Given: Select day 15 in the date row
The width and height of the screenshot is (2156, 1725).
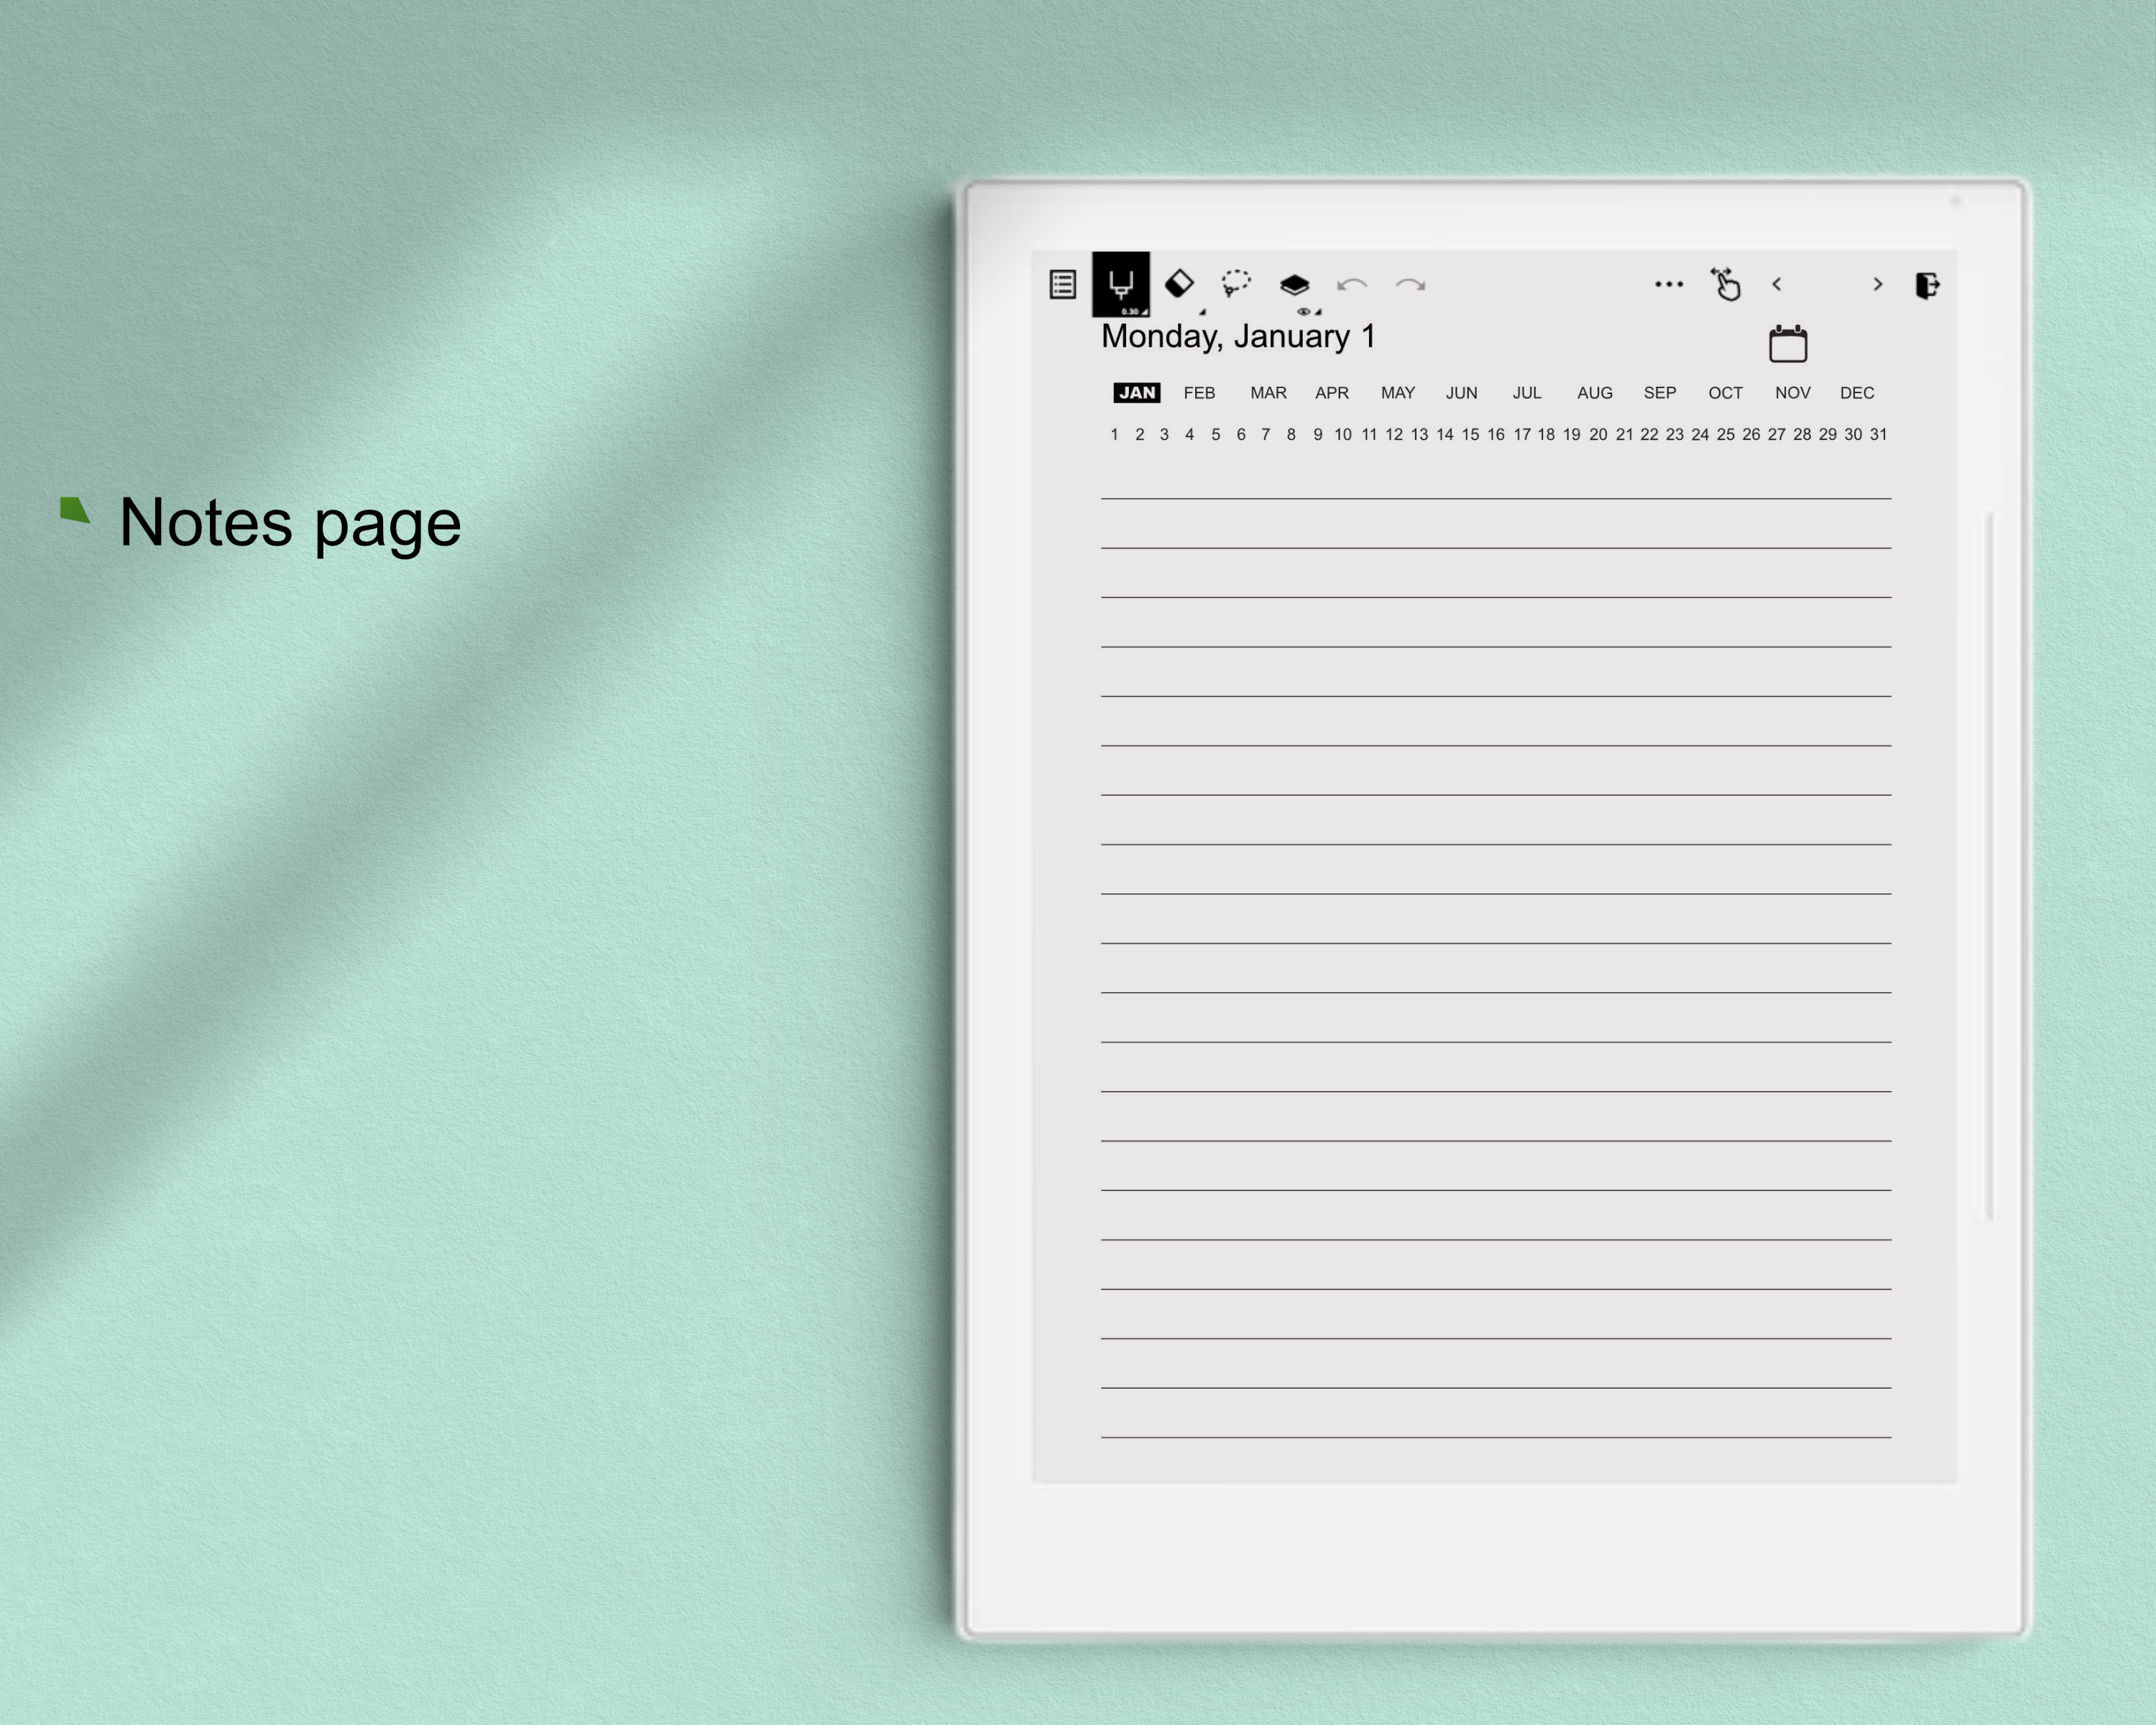Looking at the screenshot, I should pos(1470,434).
